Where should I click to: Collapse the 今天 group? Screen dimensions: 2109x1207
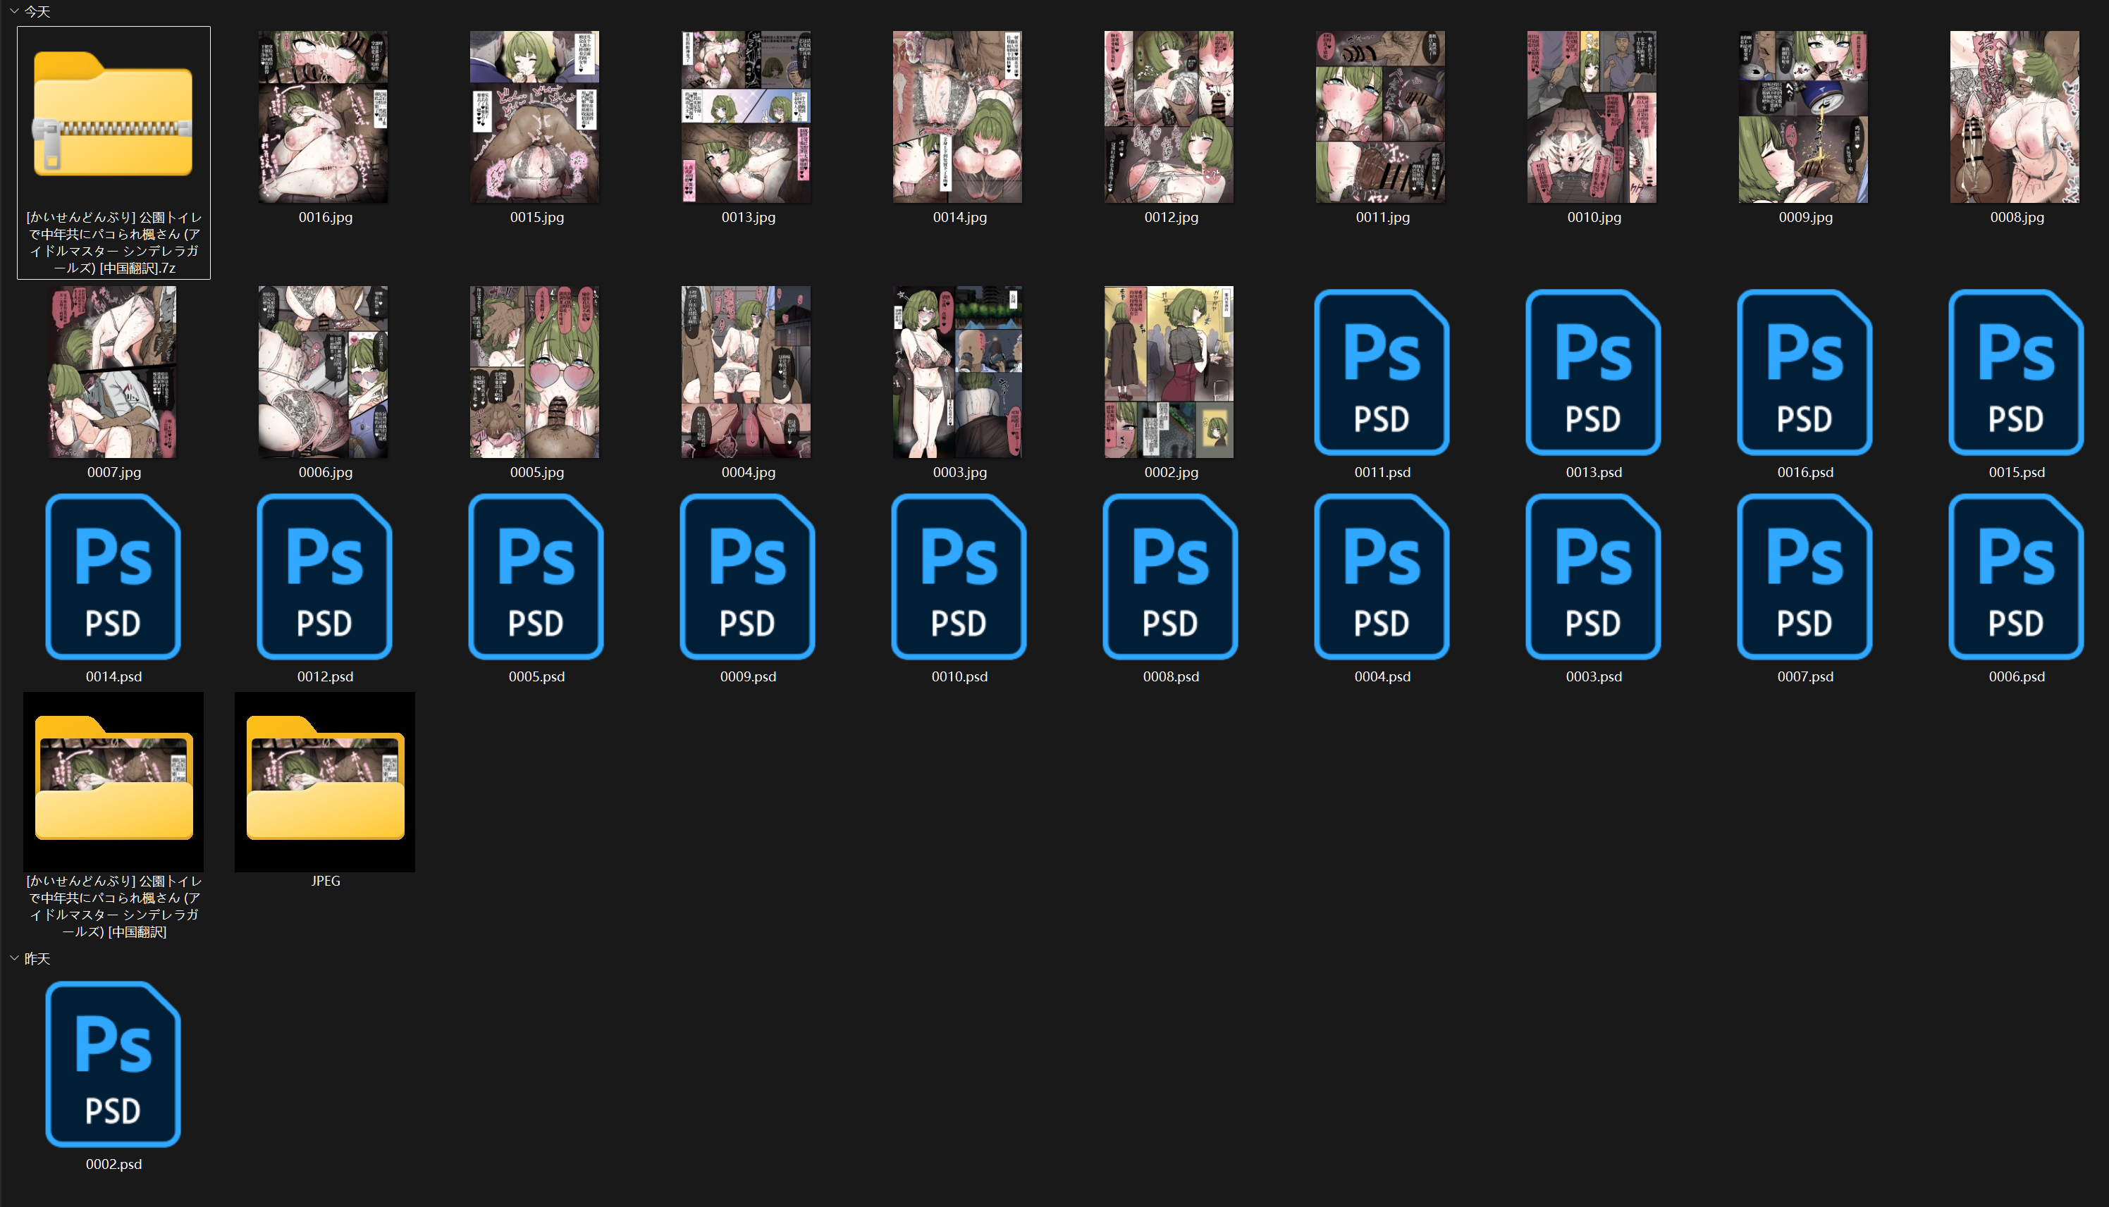click(14, 11)
